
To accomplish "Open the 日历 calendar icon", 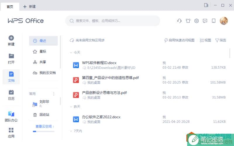I will pos(11,92).
